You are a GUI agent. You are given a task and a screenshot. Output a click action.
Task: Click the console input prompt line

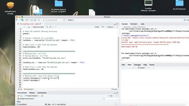155,60
